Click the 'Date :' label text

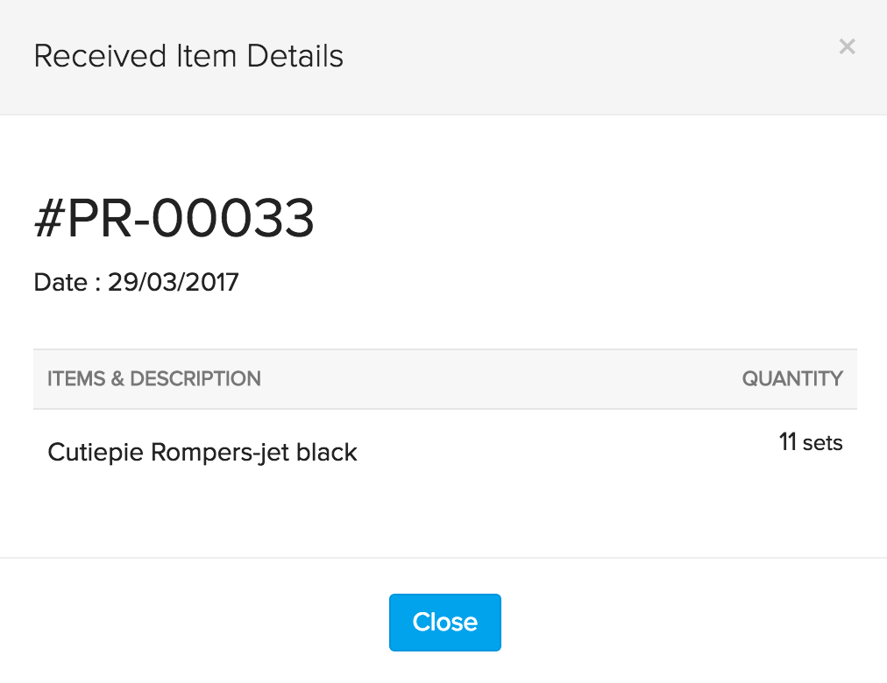[67, 283]
